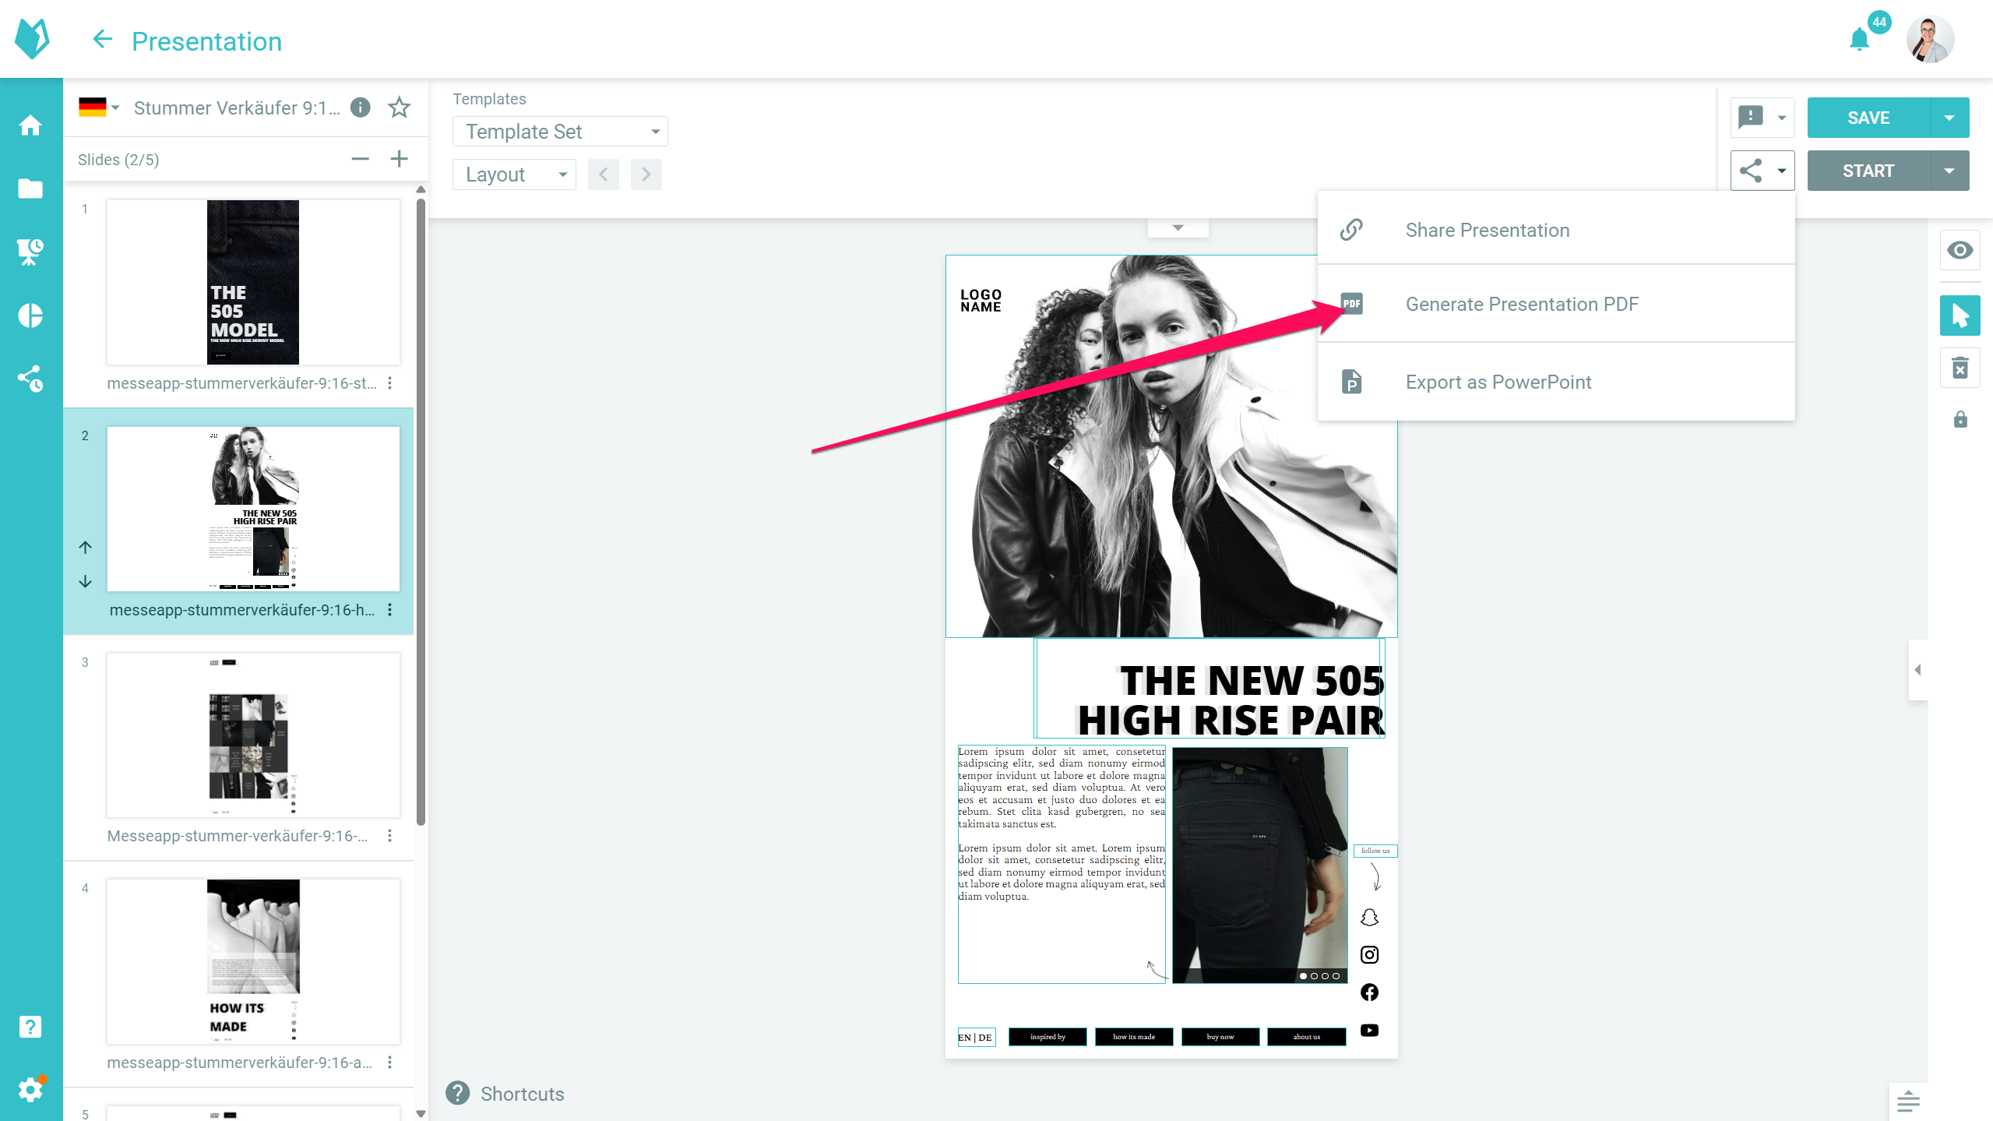Open options menu for slide 3
1993x1121 pixels.
coord(389,836)
